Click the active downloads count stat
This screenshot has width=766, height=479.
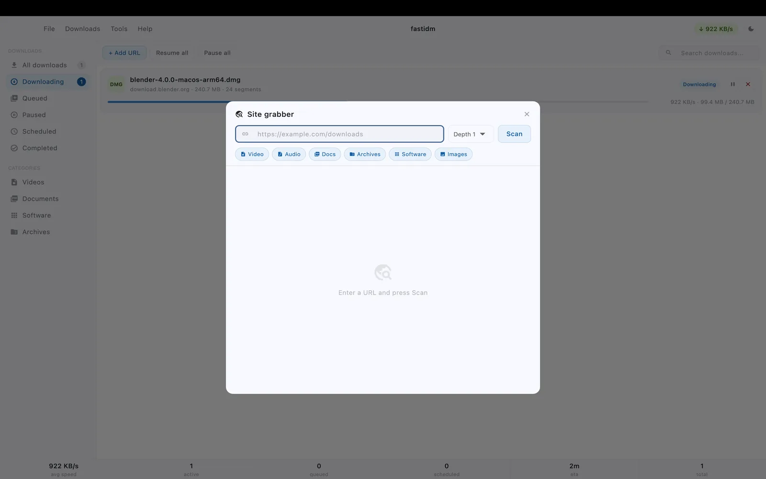(x=191, y=469)
